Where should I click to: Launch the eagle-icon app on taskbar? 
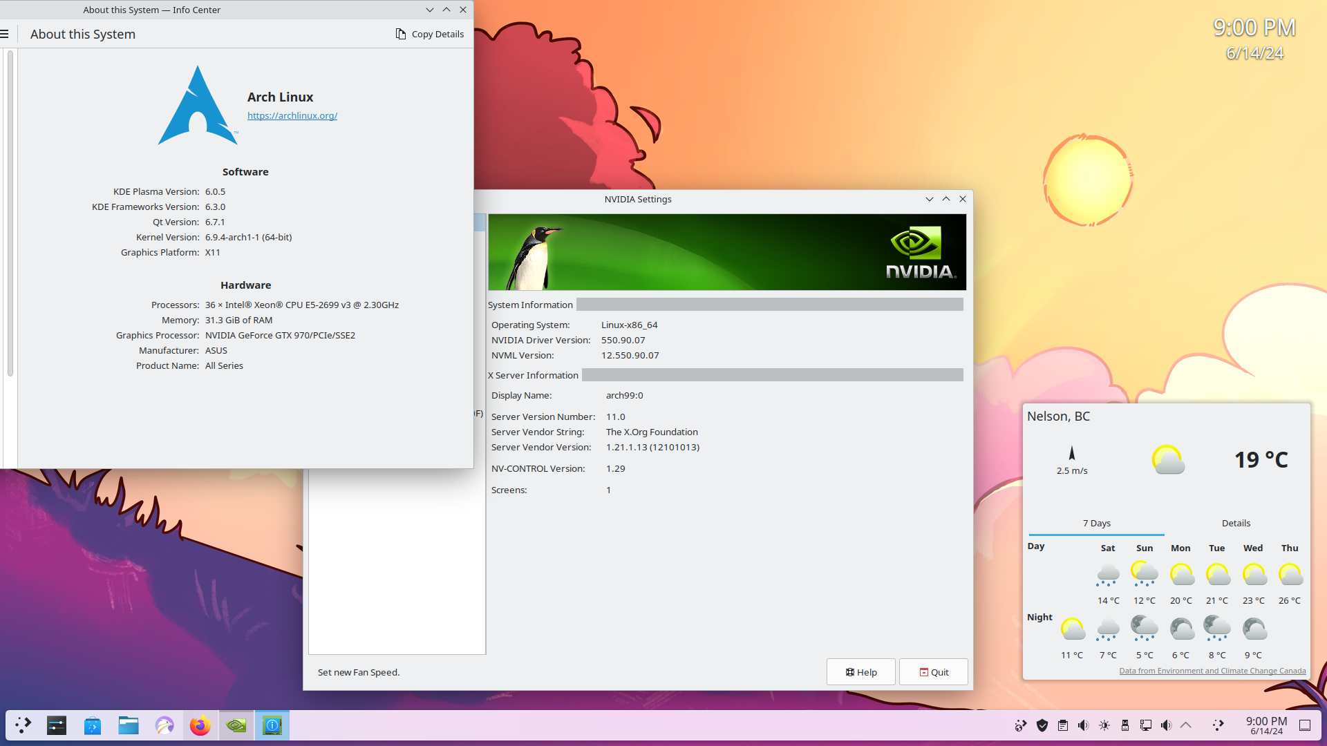[164, 725]
